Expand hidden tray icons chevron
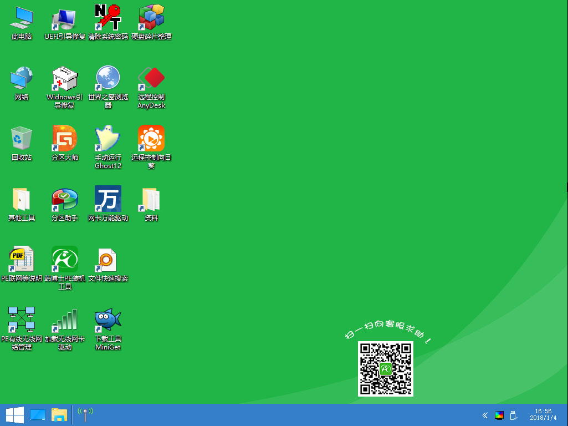Image resolution: width=568 pixels, height=426 pixels. click(485, 415)
